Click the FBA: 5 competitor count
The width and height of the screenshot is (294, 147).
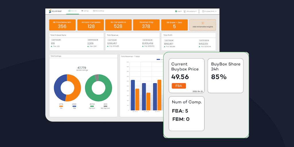pyautogui.click(x=180, y=111)
